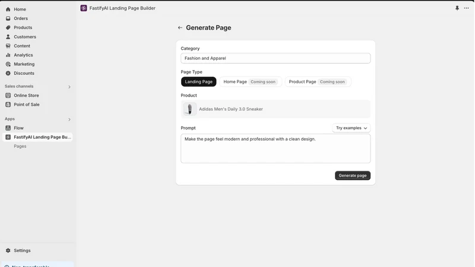Click the FastifyAI logo in header

click(x=84, y=8)
